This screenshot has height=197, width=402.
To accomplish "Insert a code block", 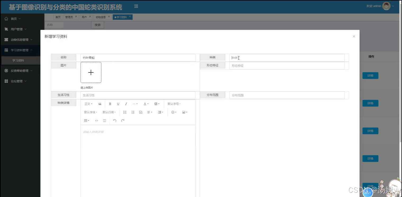I will (x=97, y=121).
